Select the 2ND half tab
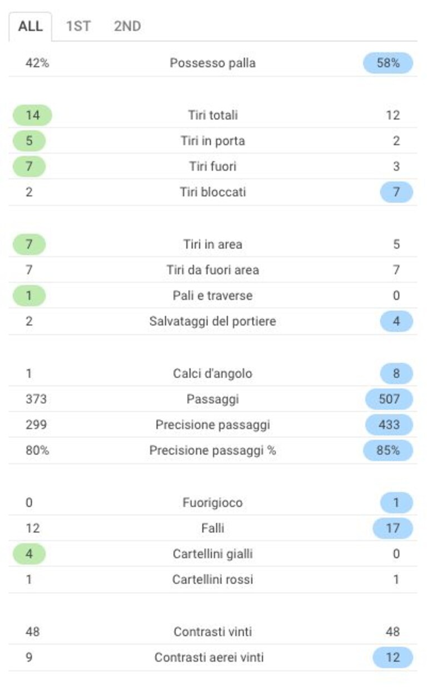The height and width of the screenshot is (698, 427). tap(127, 26)
